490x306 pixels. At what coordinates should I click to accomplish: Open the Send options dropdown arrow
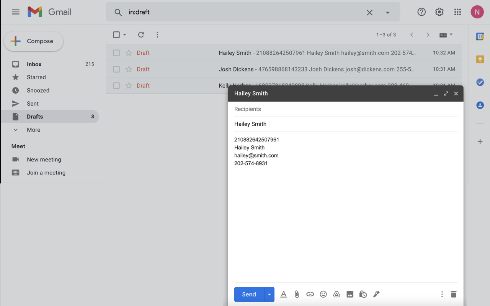269,294
